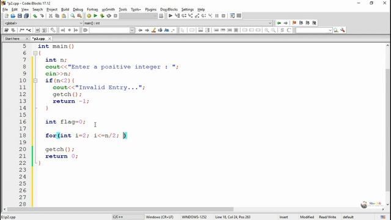Open the build target dropdown

pos(139,16)
